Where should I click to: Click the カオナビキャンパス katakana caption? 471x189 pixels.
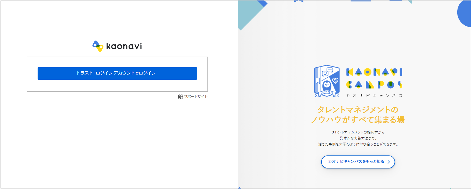coord(374,96)
